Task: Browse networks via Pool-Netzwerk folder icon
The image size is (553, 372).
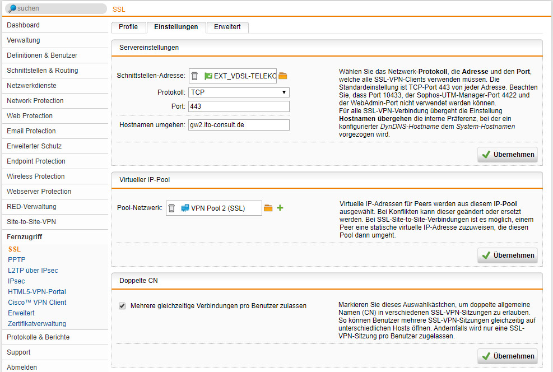Action: pyautogui.click(x=268, y=208)
